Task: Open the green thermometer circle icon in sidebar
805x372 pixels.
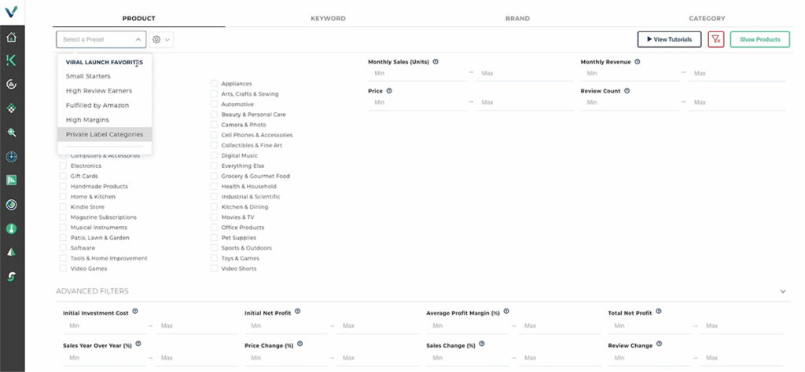Action: coord(11,228)
